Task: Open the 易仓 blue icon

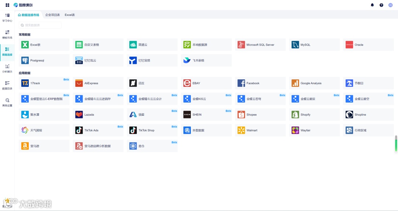Action: tap(133, 146)
